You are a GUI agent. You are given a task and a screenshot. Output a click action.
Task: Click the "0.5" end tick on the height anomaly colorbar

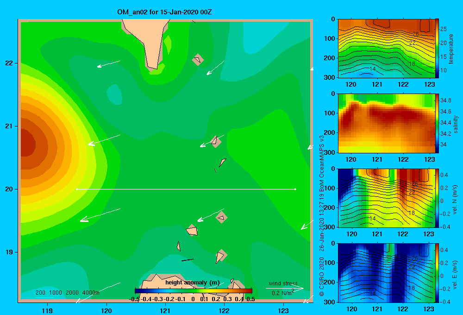pyautogui.click(x=250, y=299)
